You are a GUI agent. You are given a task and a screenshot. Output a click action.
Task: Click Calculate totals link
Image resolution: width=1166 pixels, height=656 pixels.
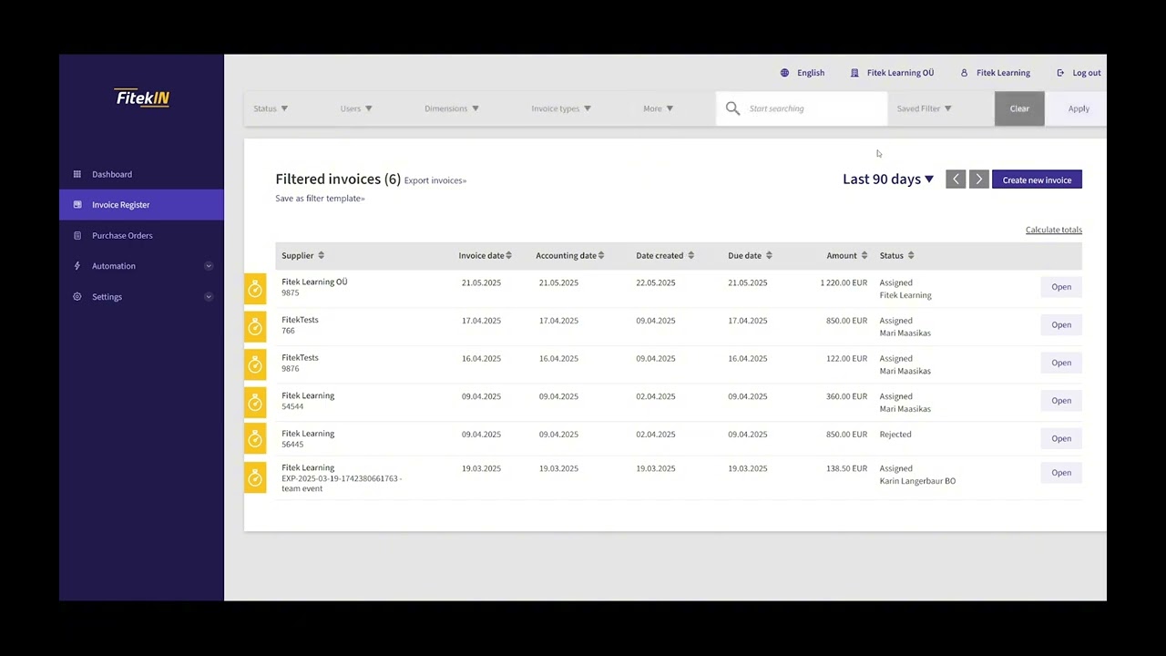[1054, 230]
